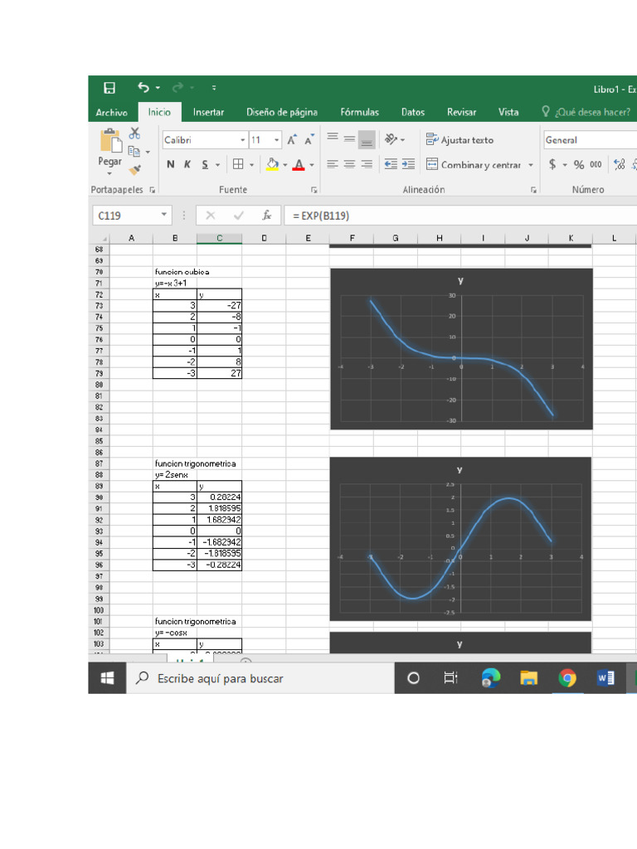The height and width of the screenshot is (849, 637).
Task: Apply accounting format with the $ icon
Action: coord(552,164)
